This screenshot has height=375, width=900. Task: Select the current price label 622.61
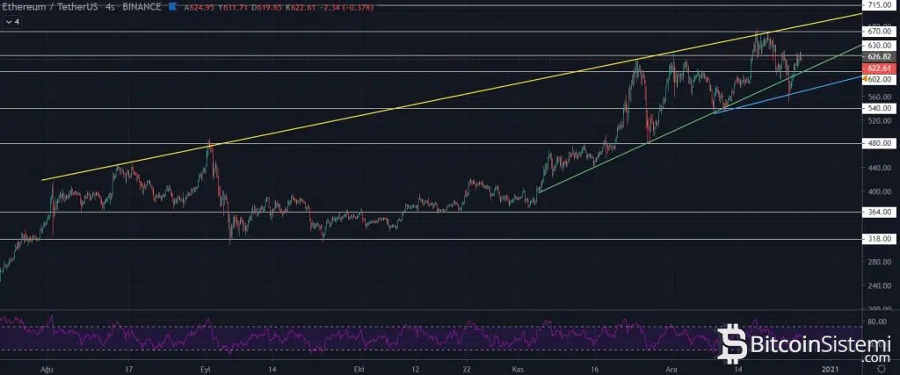[879, 68]
